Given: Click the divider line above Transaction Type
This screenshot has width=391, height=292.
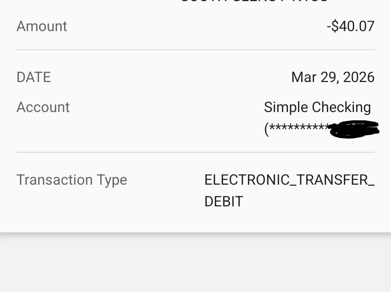Looking at the screenshot, I should coord(195,153).
